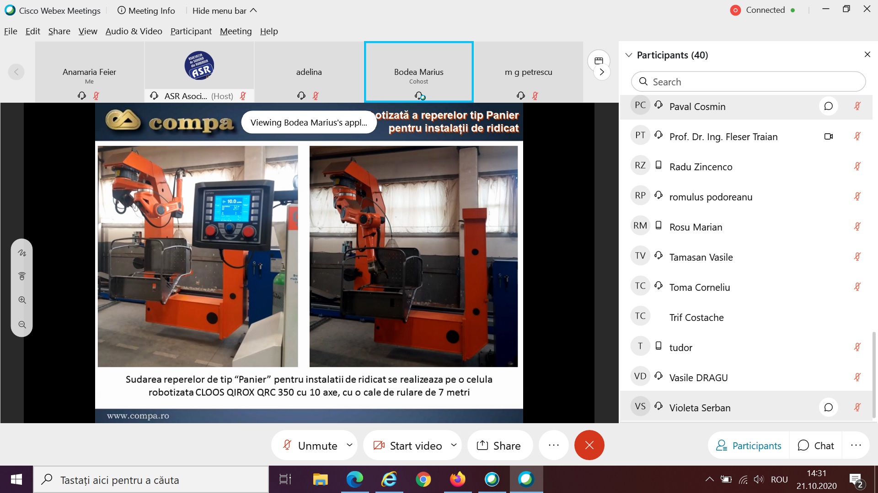Click camera icon for Prof. Fleser Traian
Image resolution: width=878 pixels, height=493 pixels.
828,136
